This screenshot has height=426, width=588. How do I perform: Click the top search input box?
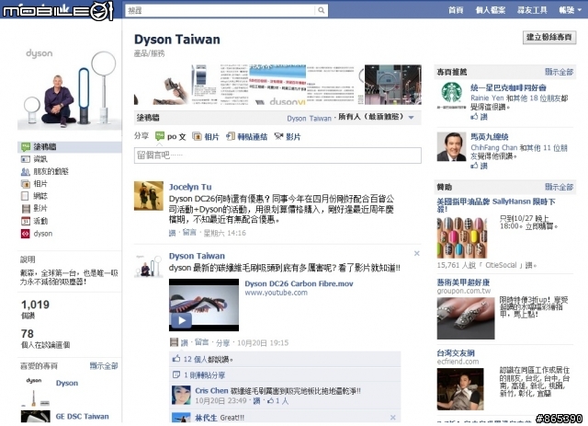pos(221,10)
